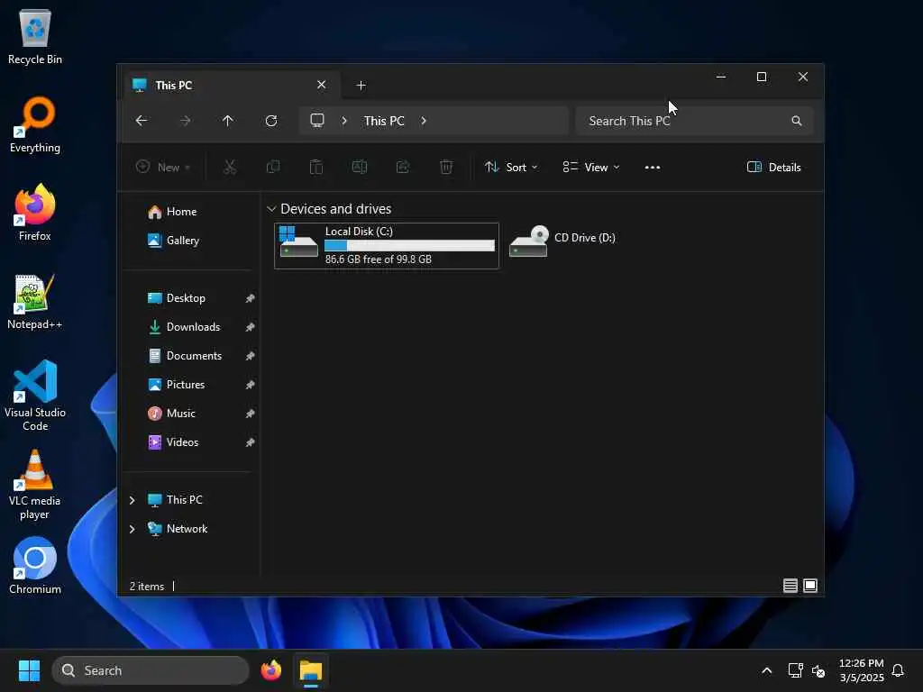The height and width of the screenshot is (692, 923).
Task: Open a new tab with the plus button
Action: tap(361, 86)
